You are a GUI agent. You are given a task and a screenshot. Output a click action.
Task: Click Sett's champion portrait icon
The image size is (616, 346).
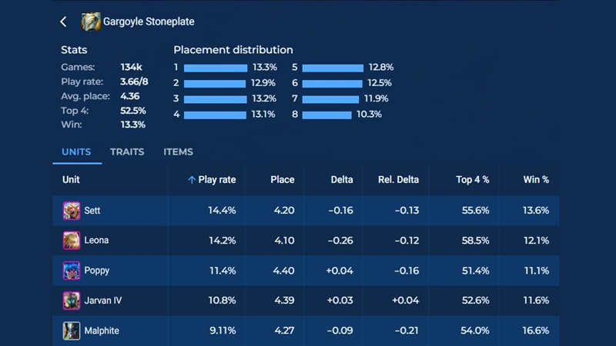pyautogui.click(x=72, y=211)
